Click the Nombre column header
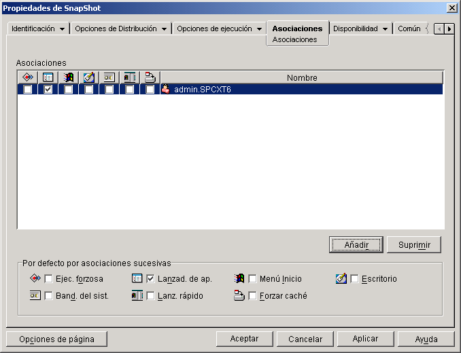The width and height of the screenshot is (461, 353). tap(302, 77)
